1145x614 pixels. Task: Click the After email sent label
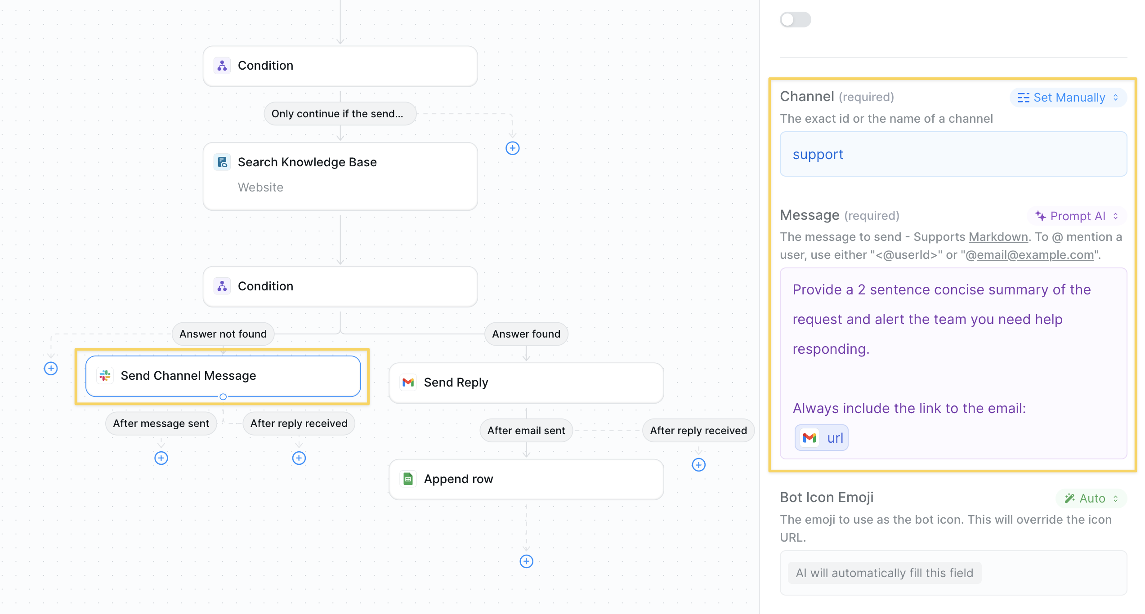(526, 431)
